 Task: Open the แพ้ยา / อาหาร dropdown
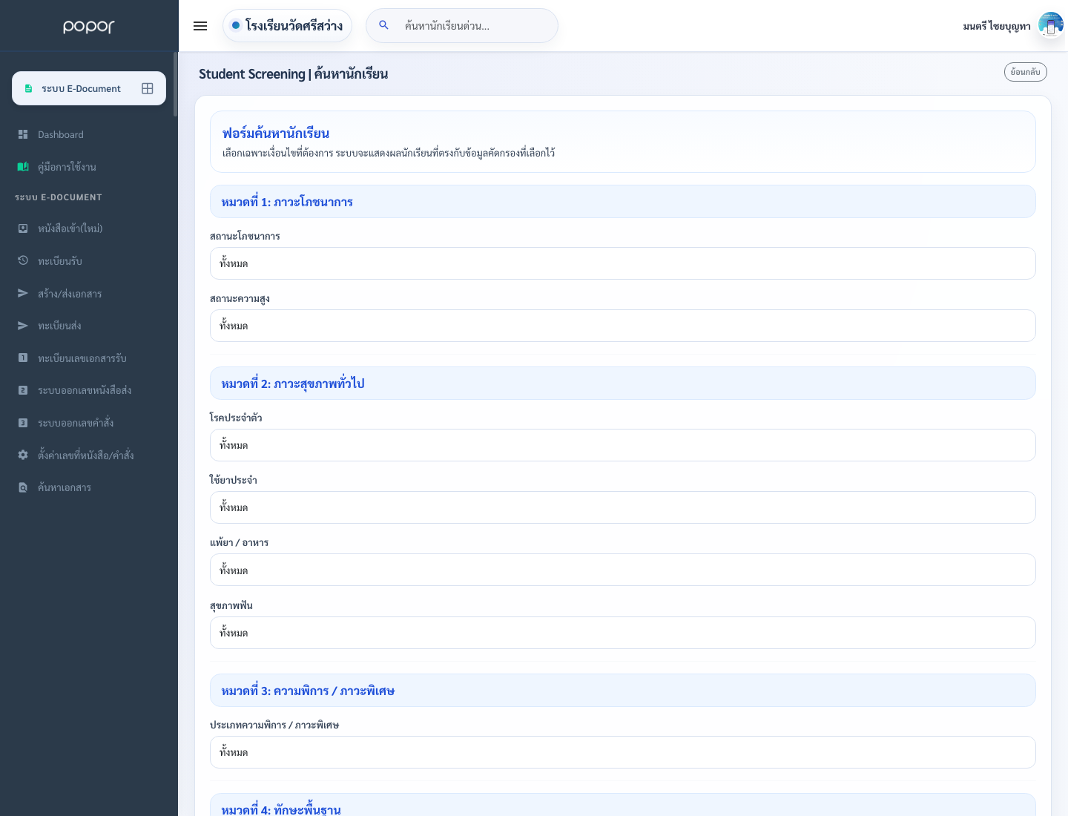[623, 570]
